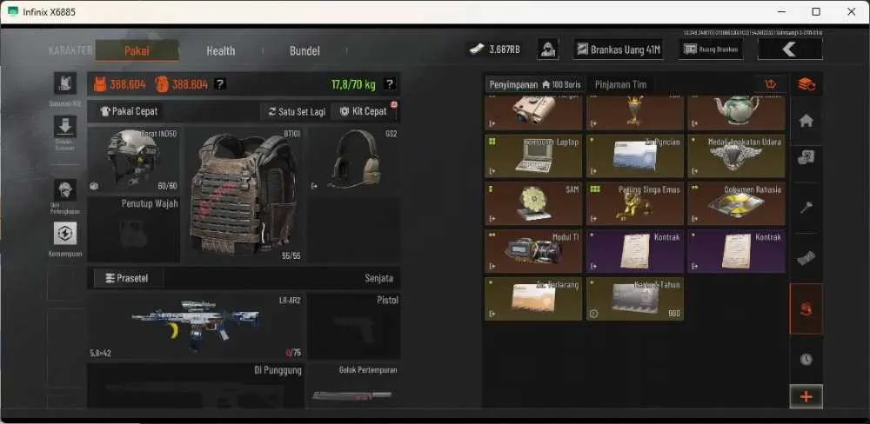Click the Satu Set Lagi button
870x424 pixels.
pyautogui.click(x=297, y=111)
